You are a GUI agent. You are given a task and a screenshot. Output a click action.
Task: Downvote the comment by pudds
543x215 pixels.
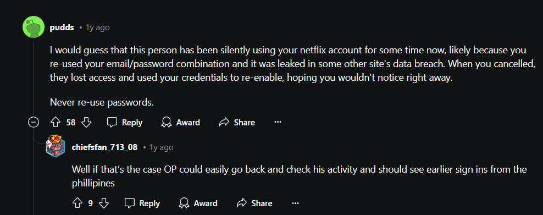click(x=86, y=122)
